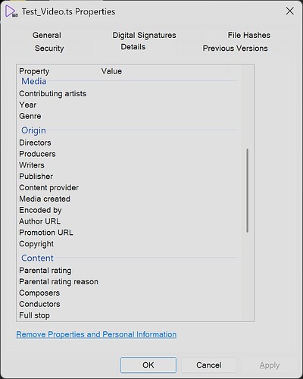The image size is (303, 379).
Task: Click the Details tab
Action: [133, 47]
